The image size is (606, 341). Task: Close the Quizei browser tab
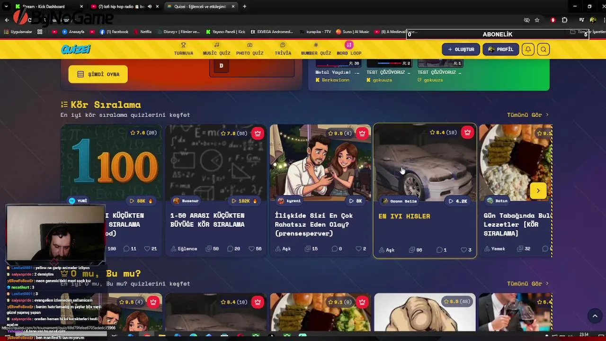(x=233, y=7)
